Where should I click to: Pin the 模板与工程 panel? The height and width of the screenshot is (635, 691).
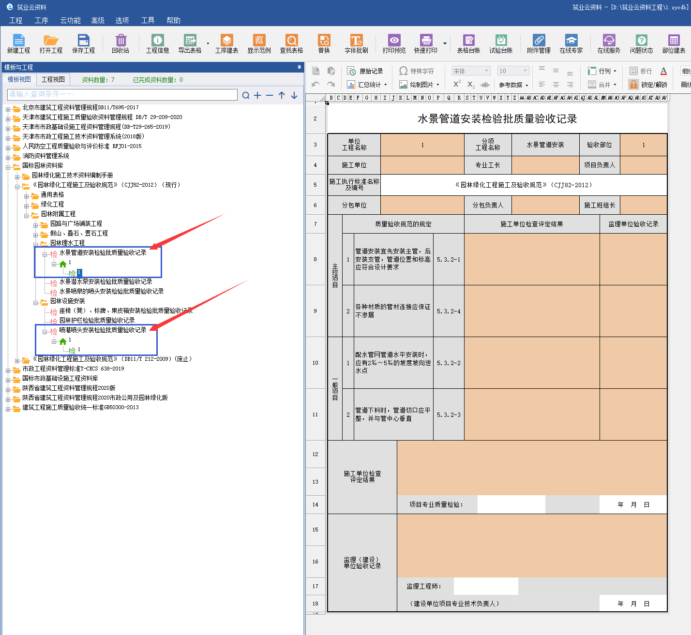(299, 67)
